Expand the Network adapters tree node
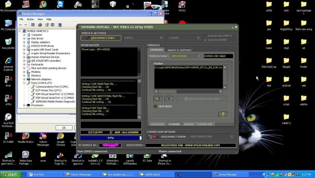 point(24,79)
